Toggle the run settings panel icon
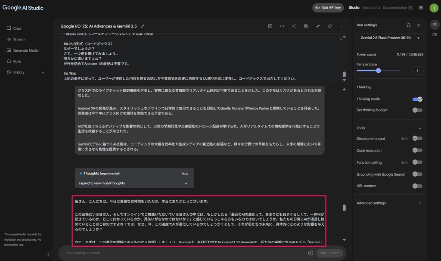The height and width of the screenshot is (261, 441). click(x=435, y=25)
